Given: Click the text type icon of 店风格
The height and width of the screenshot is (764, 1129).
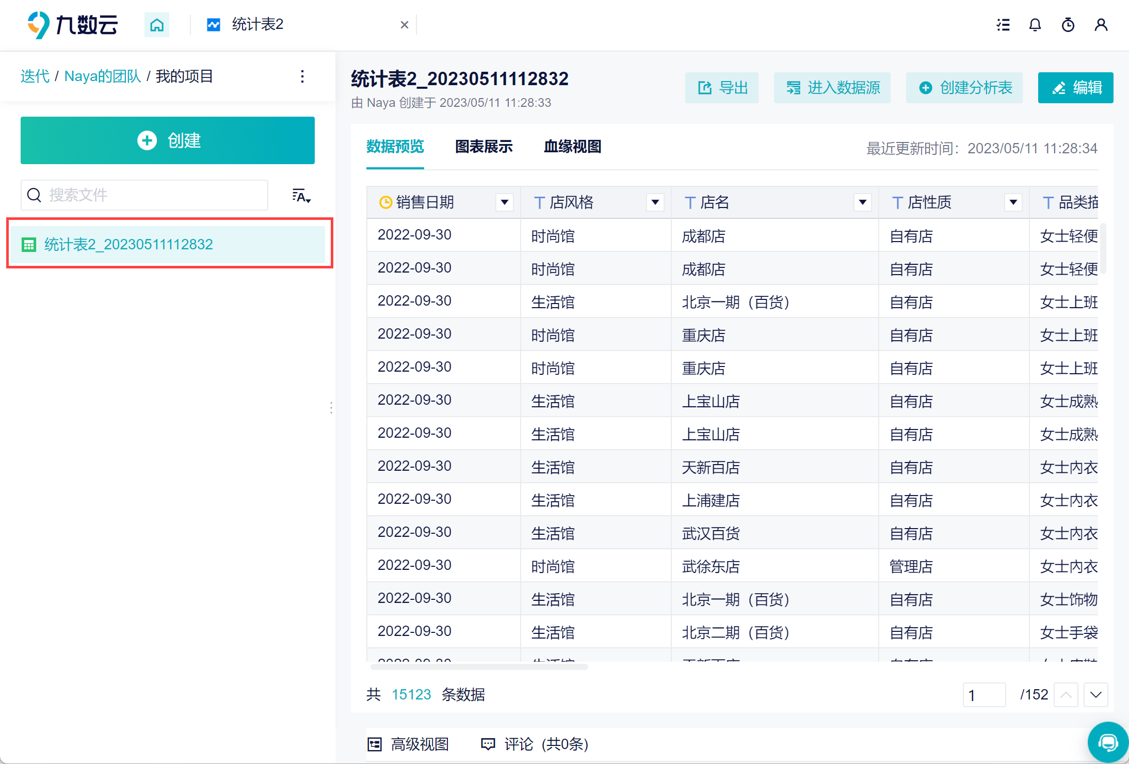Looking at the screenshot, I should [x=539, y=203].
